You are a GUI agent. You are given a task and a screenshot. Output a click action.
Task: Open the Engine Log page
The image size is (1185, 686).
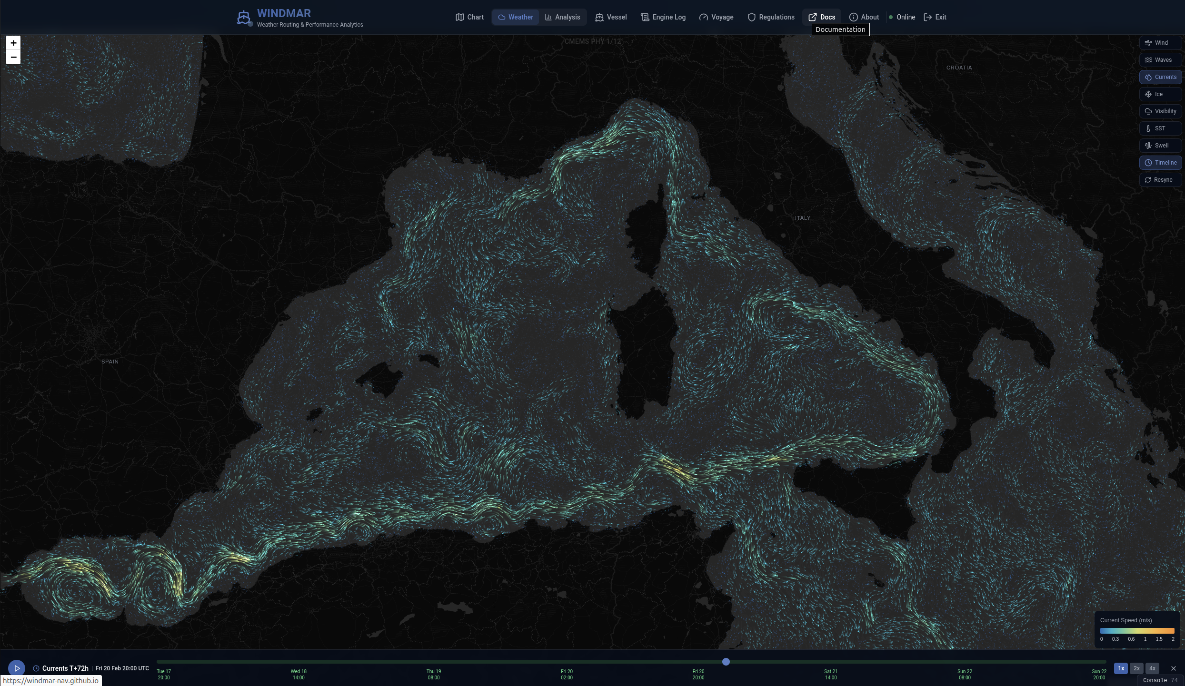tap(663, 17)
